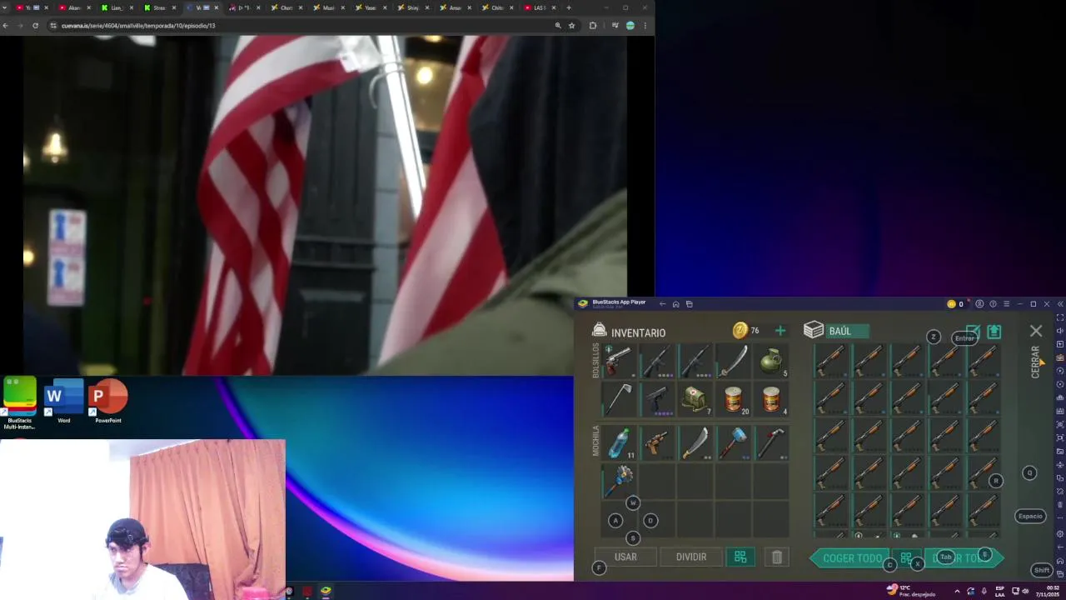Image resolution: width=1066 pixels, height=600 pixels.
Task: Collapse the BlueStacks sidebar with the chevrons
Action: click(1059, 304)
